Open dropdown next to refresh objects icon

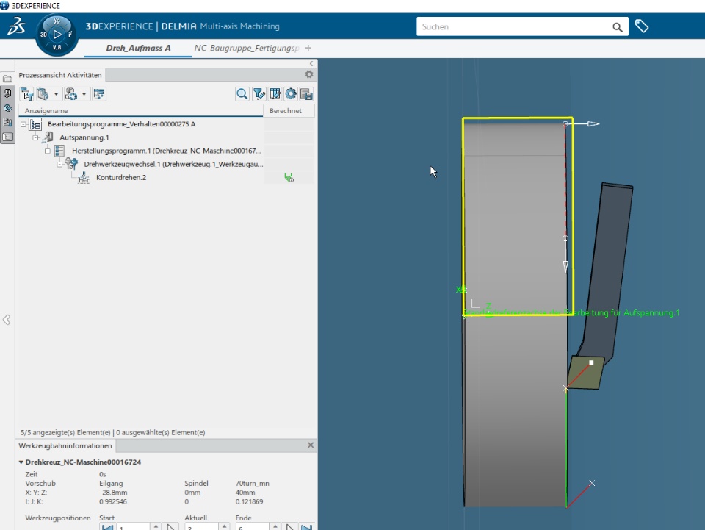pos(84,94)
